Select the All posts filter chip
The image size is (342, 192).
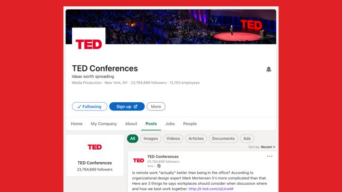click(133, 138)
